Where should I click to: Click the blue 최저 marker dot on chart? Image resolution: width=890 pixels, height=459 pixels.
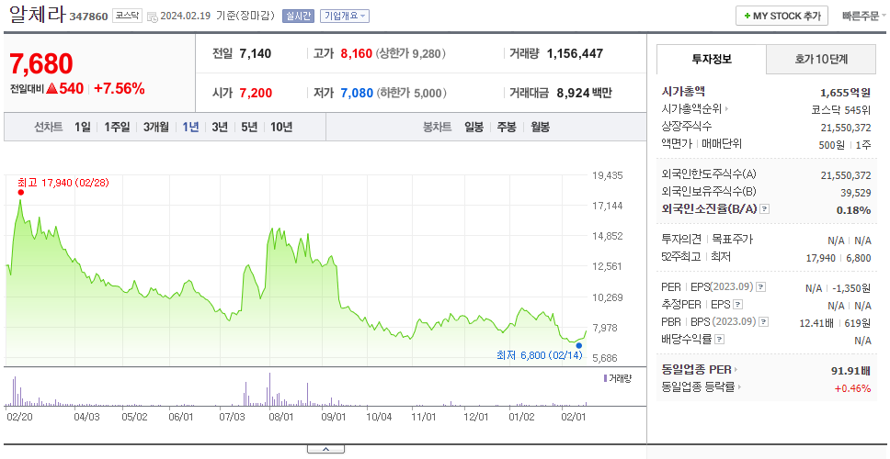[x=579, y=345]
